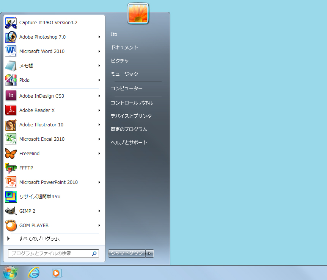327x280 pixels.
Task: Click the search magnifier icon
Action: point(94,254)
